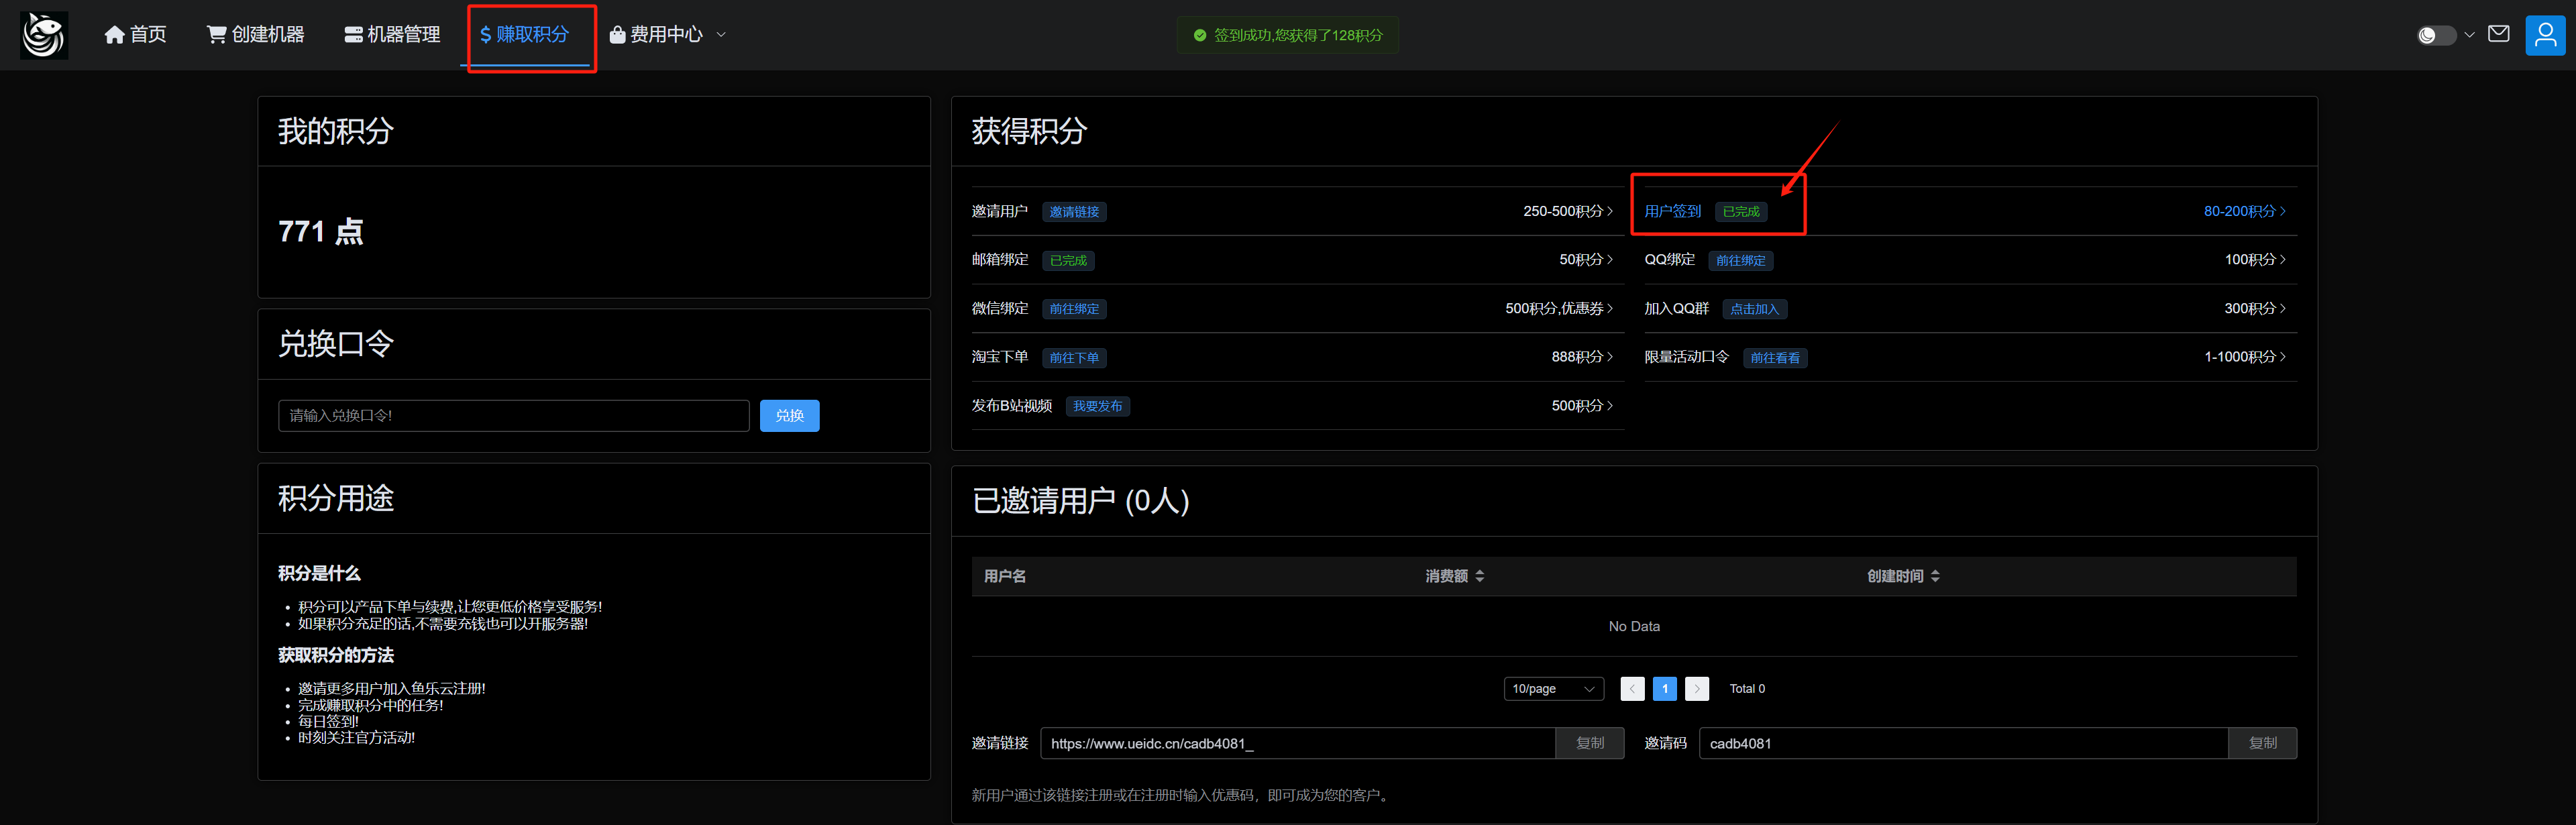Open the 首页 menu item
The height and width of the screenshot is (825, 2576).
pos(148,35)
